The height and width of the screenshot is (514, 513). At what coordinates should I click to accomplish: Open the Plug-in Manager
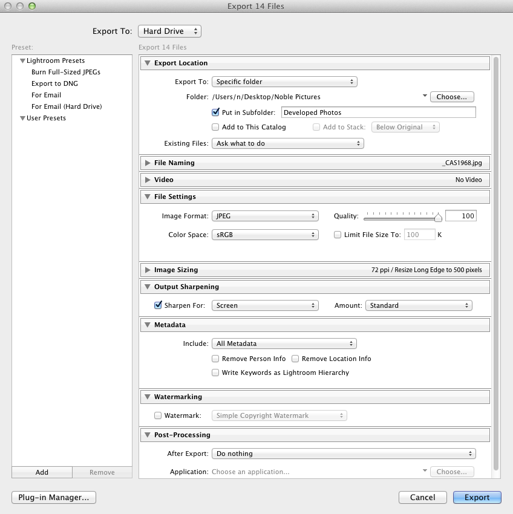(53, 497)
